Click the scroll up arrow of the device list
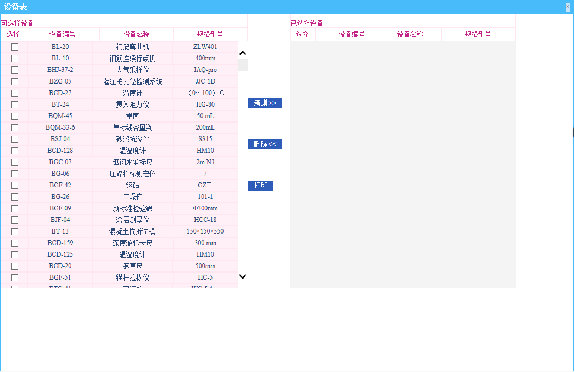The image size is (575, 372). click(242, 52)
